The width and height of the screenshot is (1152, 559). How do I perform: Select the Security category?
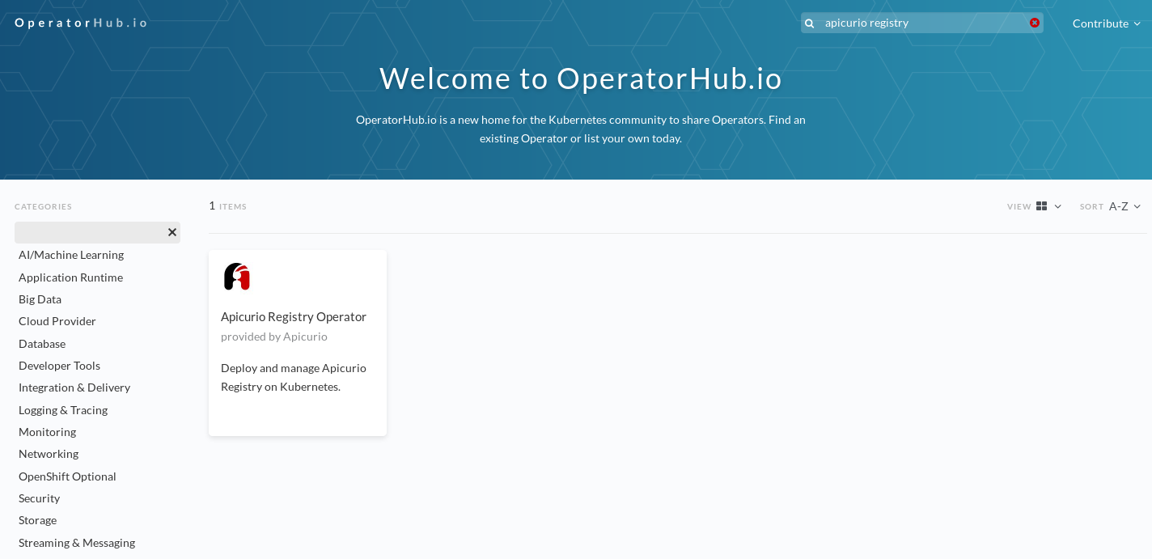39,498
